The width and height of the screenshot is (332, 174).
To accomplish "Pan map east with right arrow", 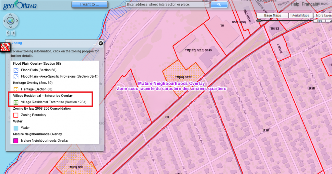I will (17, 21).
